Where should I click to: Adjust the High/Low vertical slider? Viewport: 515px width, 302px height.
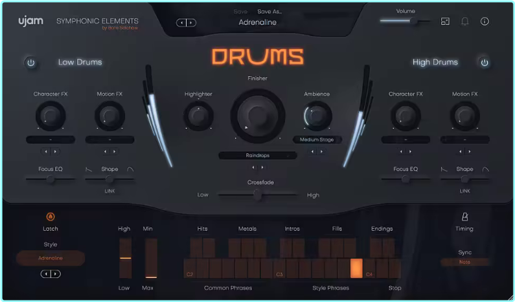125,259
